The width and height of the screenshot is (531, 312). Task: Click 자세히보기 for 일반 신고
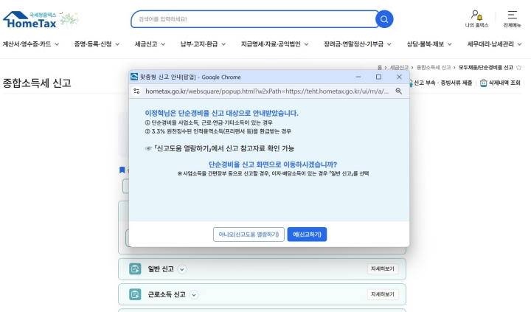click(383, 269)
